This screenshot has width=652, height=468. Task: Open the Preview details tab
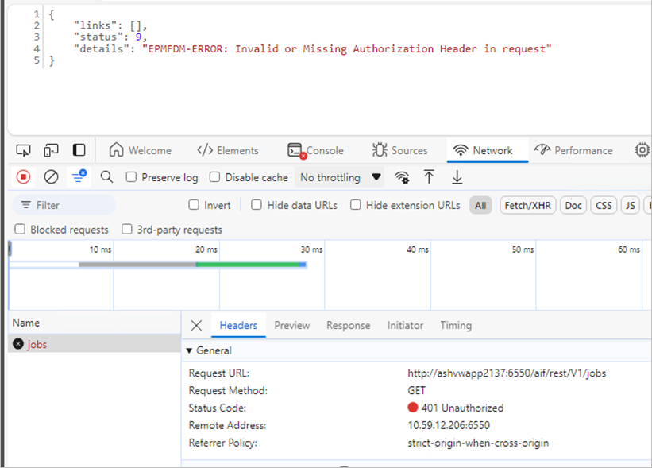292,325
